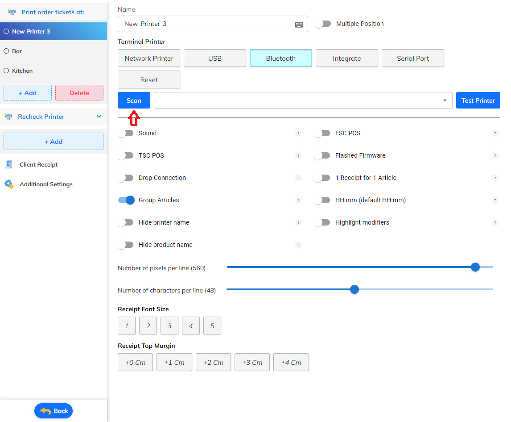Click the Recheck Printer icon
The image size is (511, 422).
pyautogui.click(x=8, y=117)
